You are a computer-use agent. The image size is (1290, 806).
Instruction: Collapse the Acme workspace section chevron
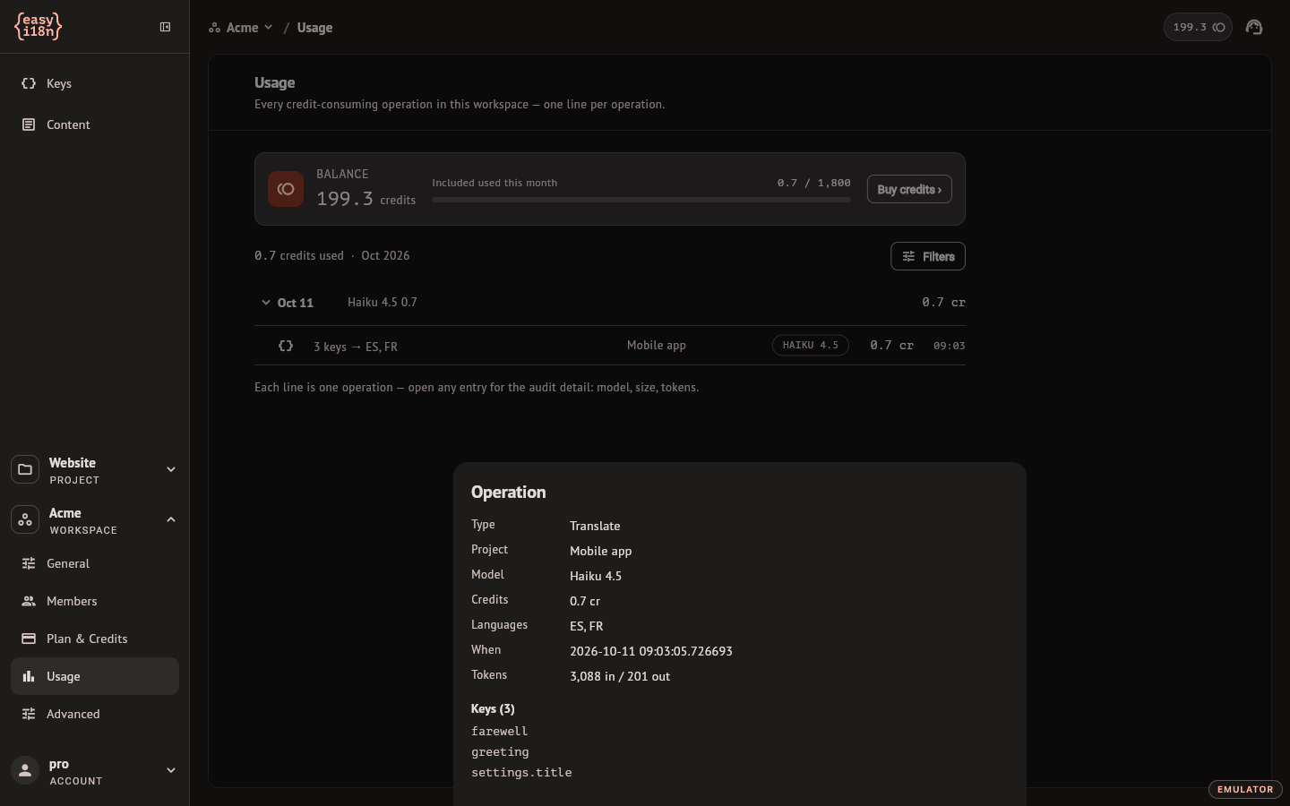(171, 519)
